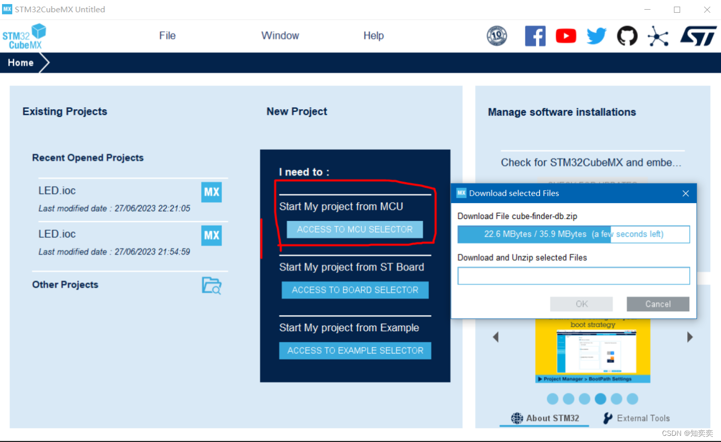Viewport: 721px width, 442px height.
Task: Select the second carousel dot
Action: (x=568, y=399)
